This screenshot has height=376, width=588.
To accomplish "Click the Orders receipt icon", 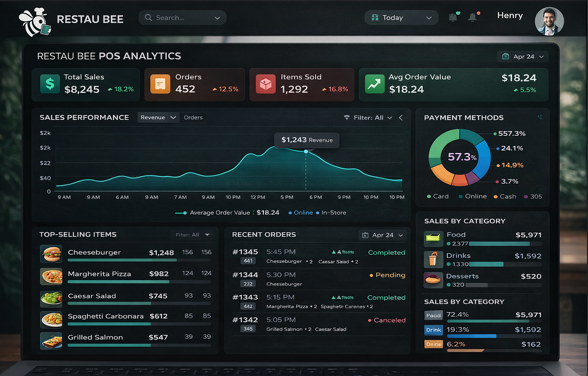I will [x=159, y=84].
